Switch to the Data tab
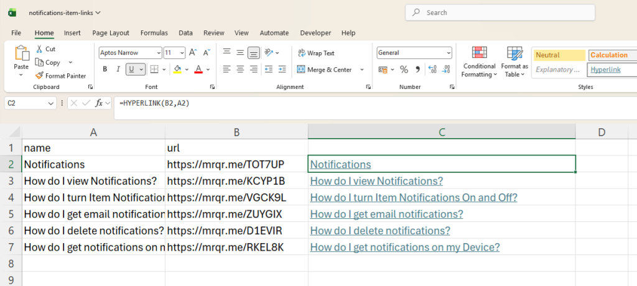The height and width of the screenshot is (286, 637). point(185,33)
